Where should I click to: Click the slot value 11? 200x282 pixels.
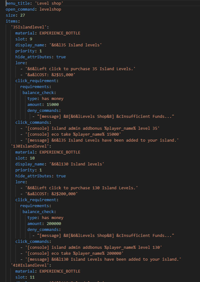click(x=32, y=277)
